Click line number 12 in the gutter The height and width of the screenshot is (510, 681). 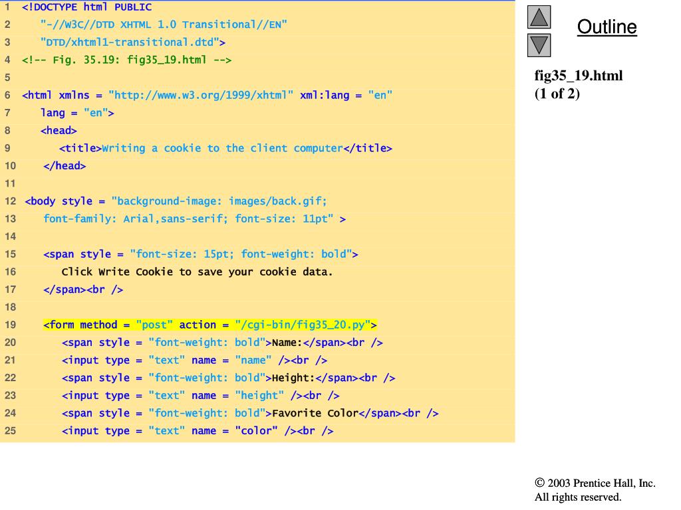click(10, 201)
